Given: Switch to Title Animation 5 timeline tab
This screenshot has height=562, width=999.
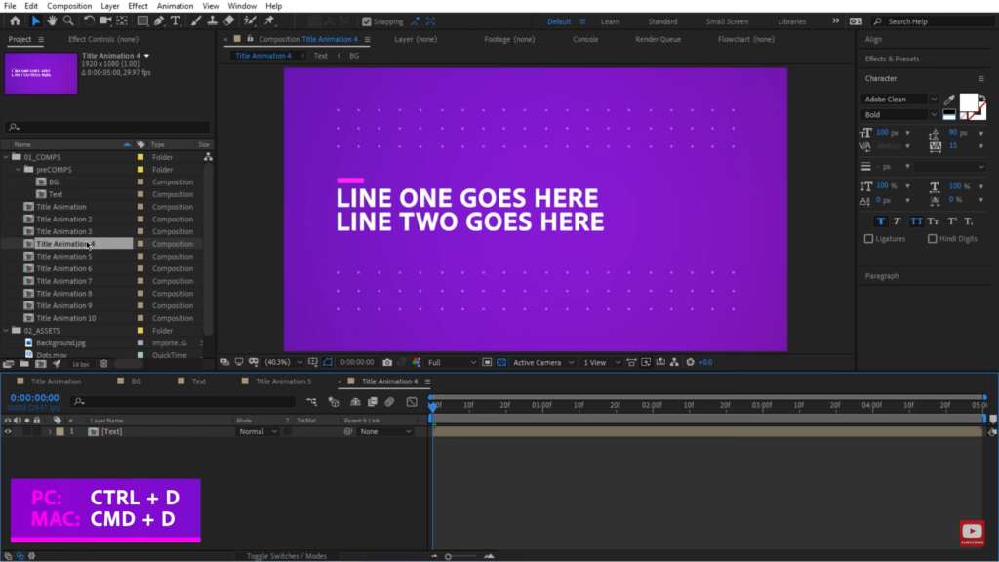Looking at the screenshot, I should pos(284,381).
